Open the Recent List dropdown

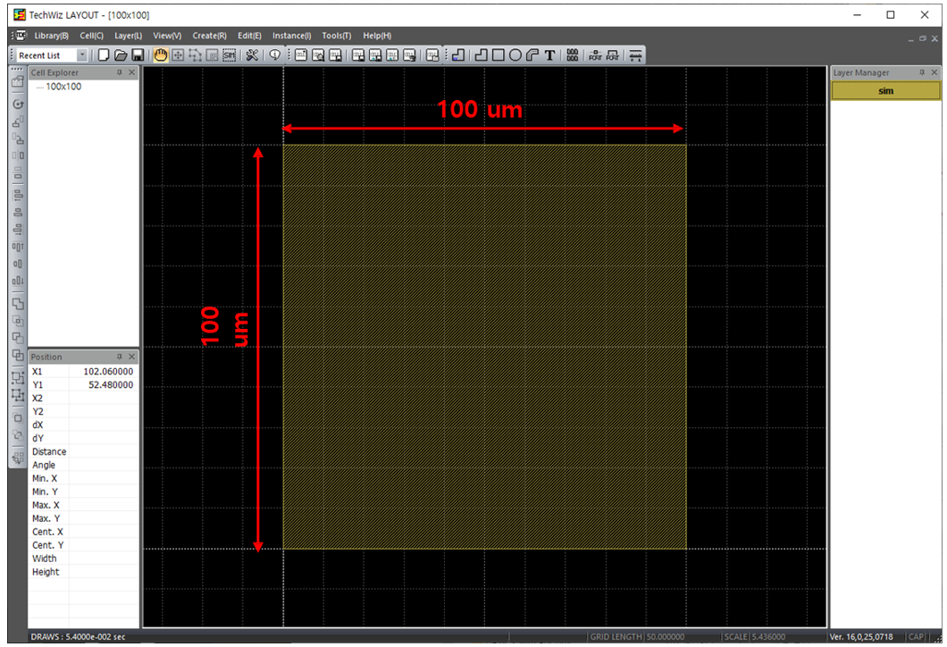point(82,55)
